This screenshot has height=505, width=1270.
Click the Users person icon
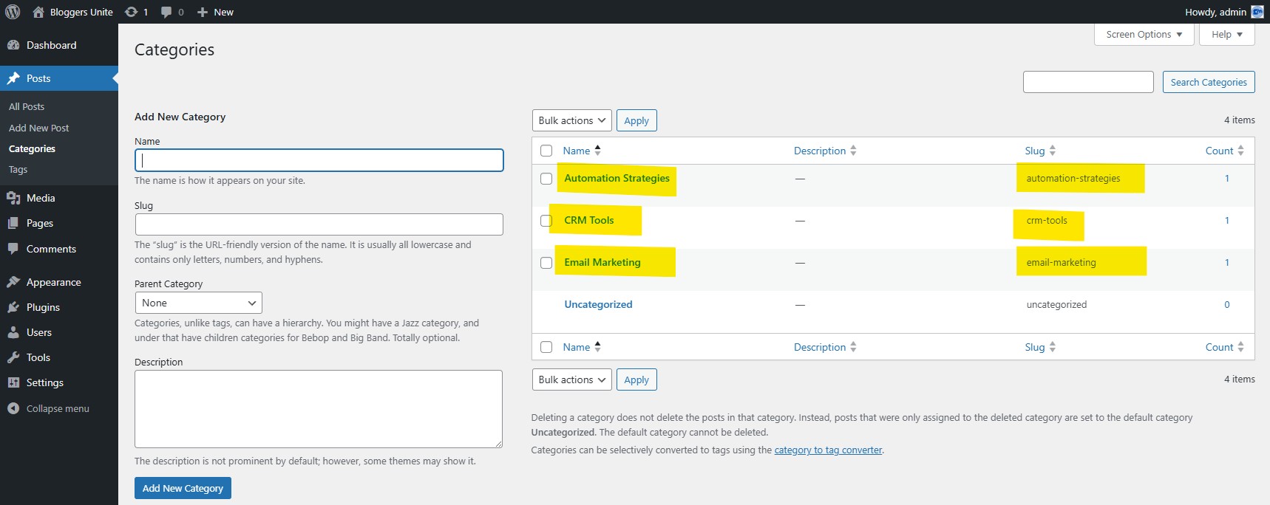click(x=13, y=332)
